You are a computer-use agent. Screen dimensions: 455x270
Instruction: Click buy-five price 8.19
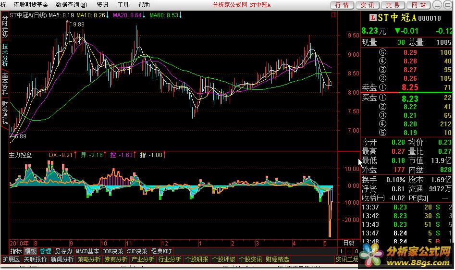point(410,133)
